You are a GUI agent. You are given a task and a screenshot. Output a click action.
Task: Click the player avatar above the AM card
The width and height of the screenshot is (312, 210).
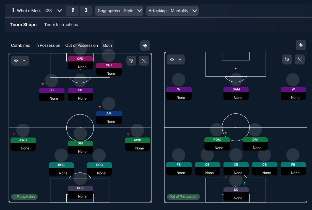(x=109, y=104)
